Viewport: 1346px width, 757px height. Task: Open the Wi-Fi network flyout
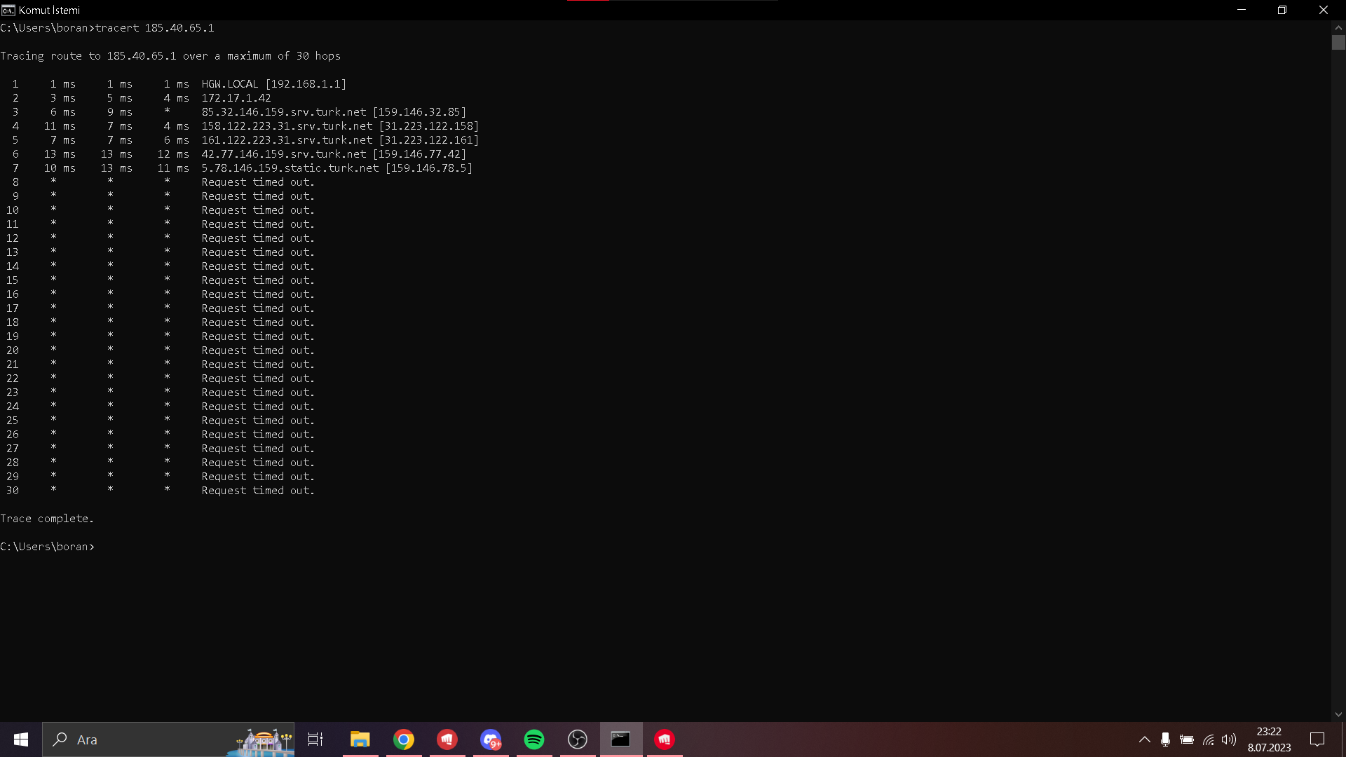click(1209, 739)
